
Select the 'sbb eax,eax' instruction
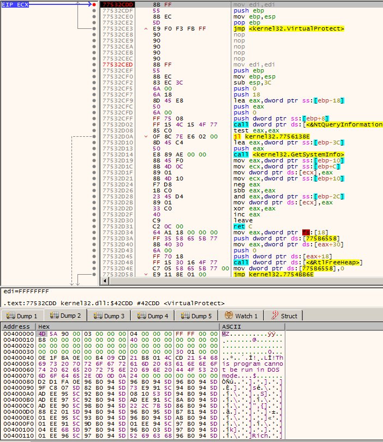[254, 191]
